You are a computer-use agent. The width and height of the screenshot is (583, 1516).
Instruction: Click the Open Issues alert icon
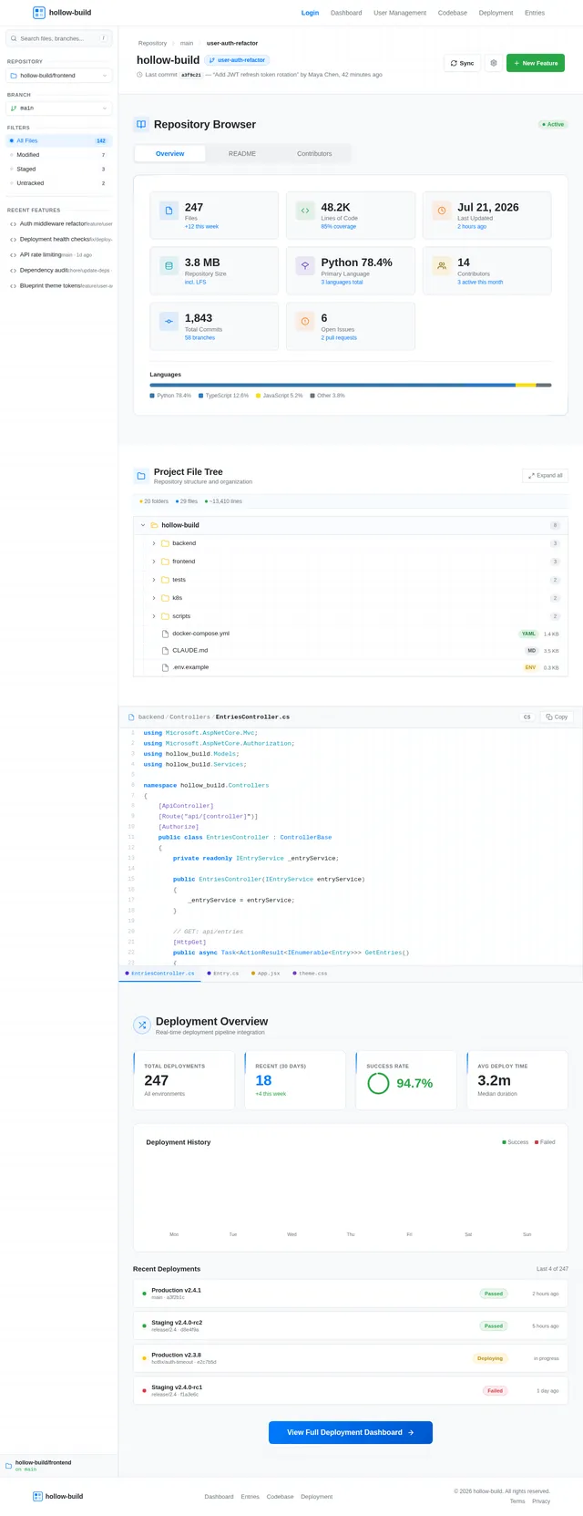pos(305,321)
